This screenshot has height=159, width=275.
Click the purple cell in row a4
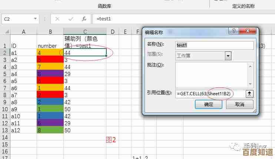[50, 74]
